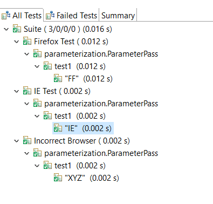This screenshot has width=213, height=204.
Task: Collapse the Suite root node
Action: click(x=6, y=29)
